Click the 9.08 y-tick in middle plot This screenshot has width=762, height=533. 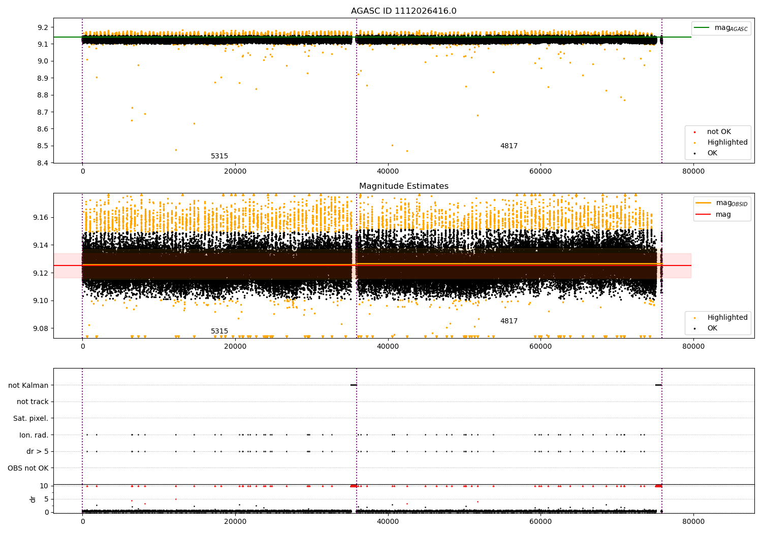41,328
